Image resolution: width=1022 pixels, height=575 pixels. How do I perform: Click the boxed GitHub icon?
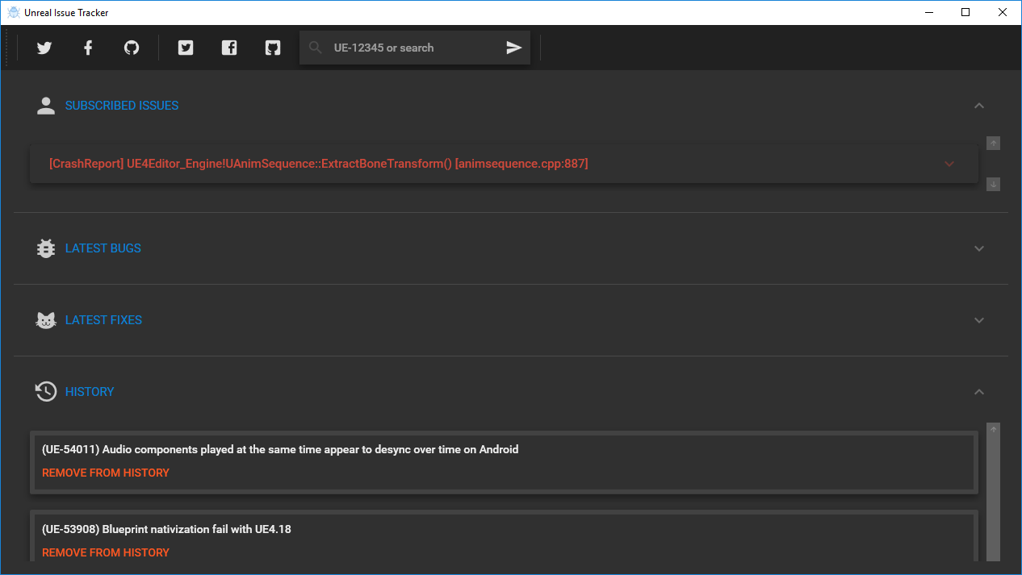coord(273,48)
